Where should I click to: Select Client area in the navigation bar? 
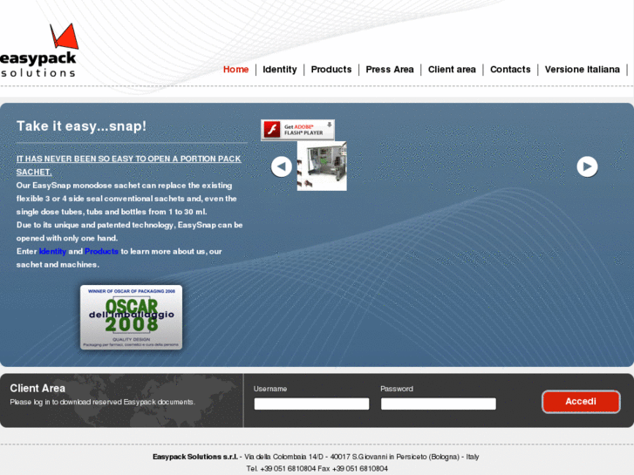[x=452, y=70]
